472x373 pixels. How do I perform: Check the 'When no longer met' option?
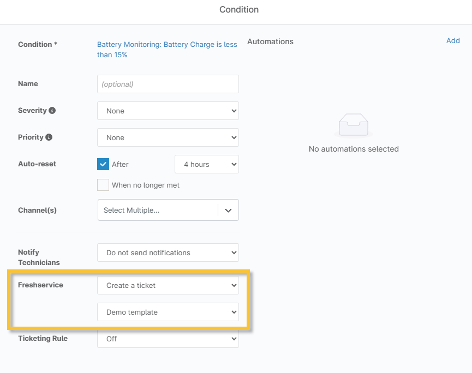pyautogui.click(x=103, y=185)
